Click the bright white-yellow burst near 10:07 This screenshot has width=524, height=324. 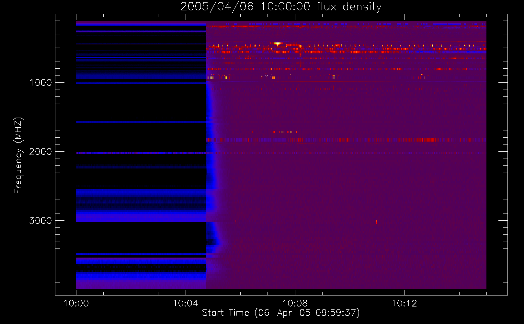tap(277, 43)
